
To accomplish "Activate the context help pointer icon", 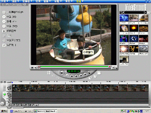I will [90, 78].
